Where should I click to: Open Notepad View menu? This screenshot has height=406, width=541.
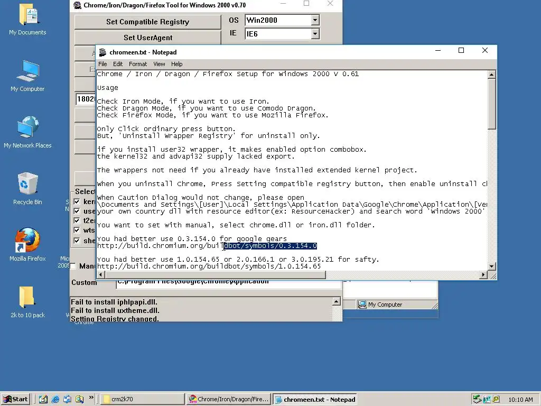coord(159,64)
